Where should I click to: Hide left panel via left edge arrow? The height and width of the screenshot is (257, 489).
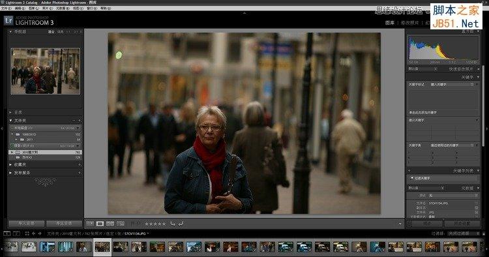click(2, 128)
